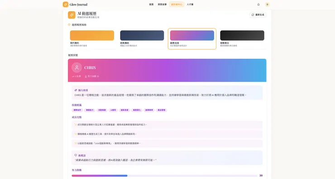
Task: Click the sparkle icon beside 個人特質
Action: (x=76, y=90)
